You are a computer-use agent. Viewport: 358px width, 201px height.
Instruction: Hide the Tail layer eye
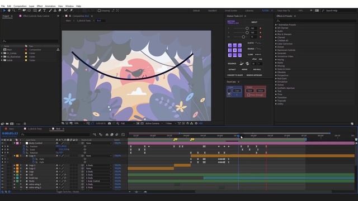(2, 175)
